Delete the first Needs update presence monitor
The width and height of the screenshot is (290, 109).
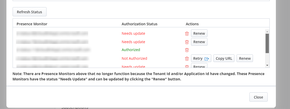[187, 33]
